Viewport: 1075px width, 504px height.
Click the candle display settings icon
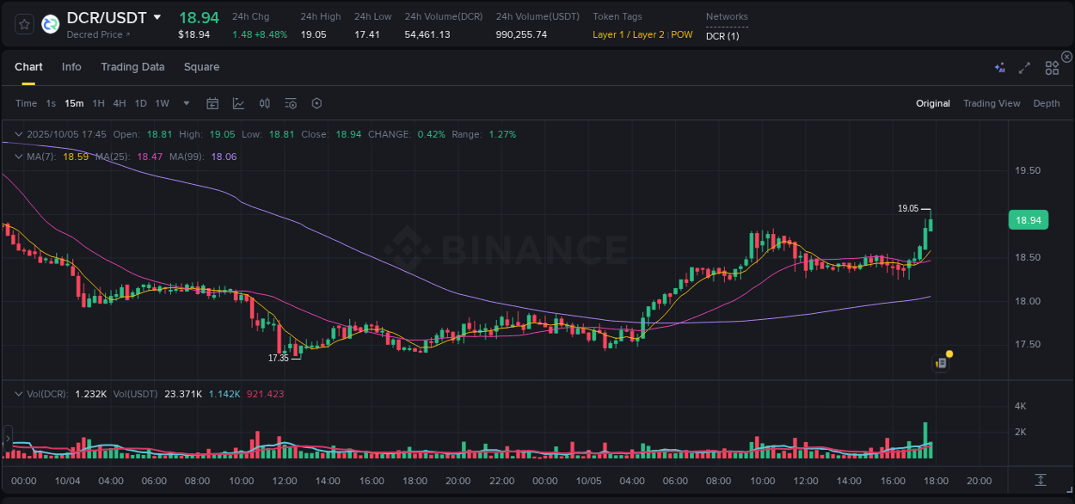tap(264, 103)
